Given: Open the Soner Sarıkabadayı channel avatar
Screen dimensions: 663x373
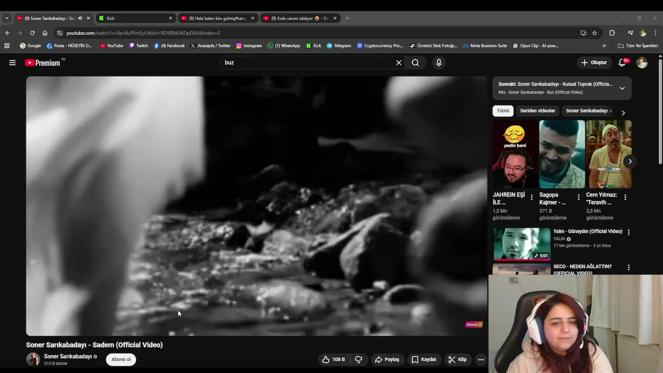Looking at the screenshot, I should [33, 360].
